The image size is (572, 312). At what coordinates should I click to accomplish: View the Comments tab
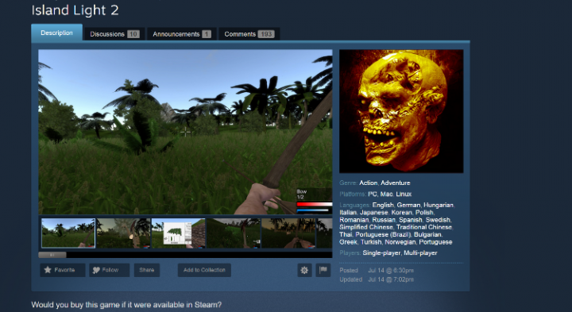click(249, 34)
